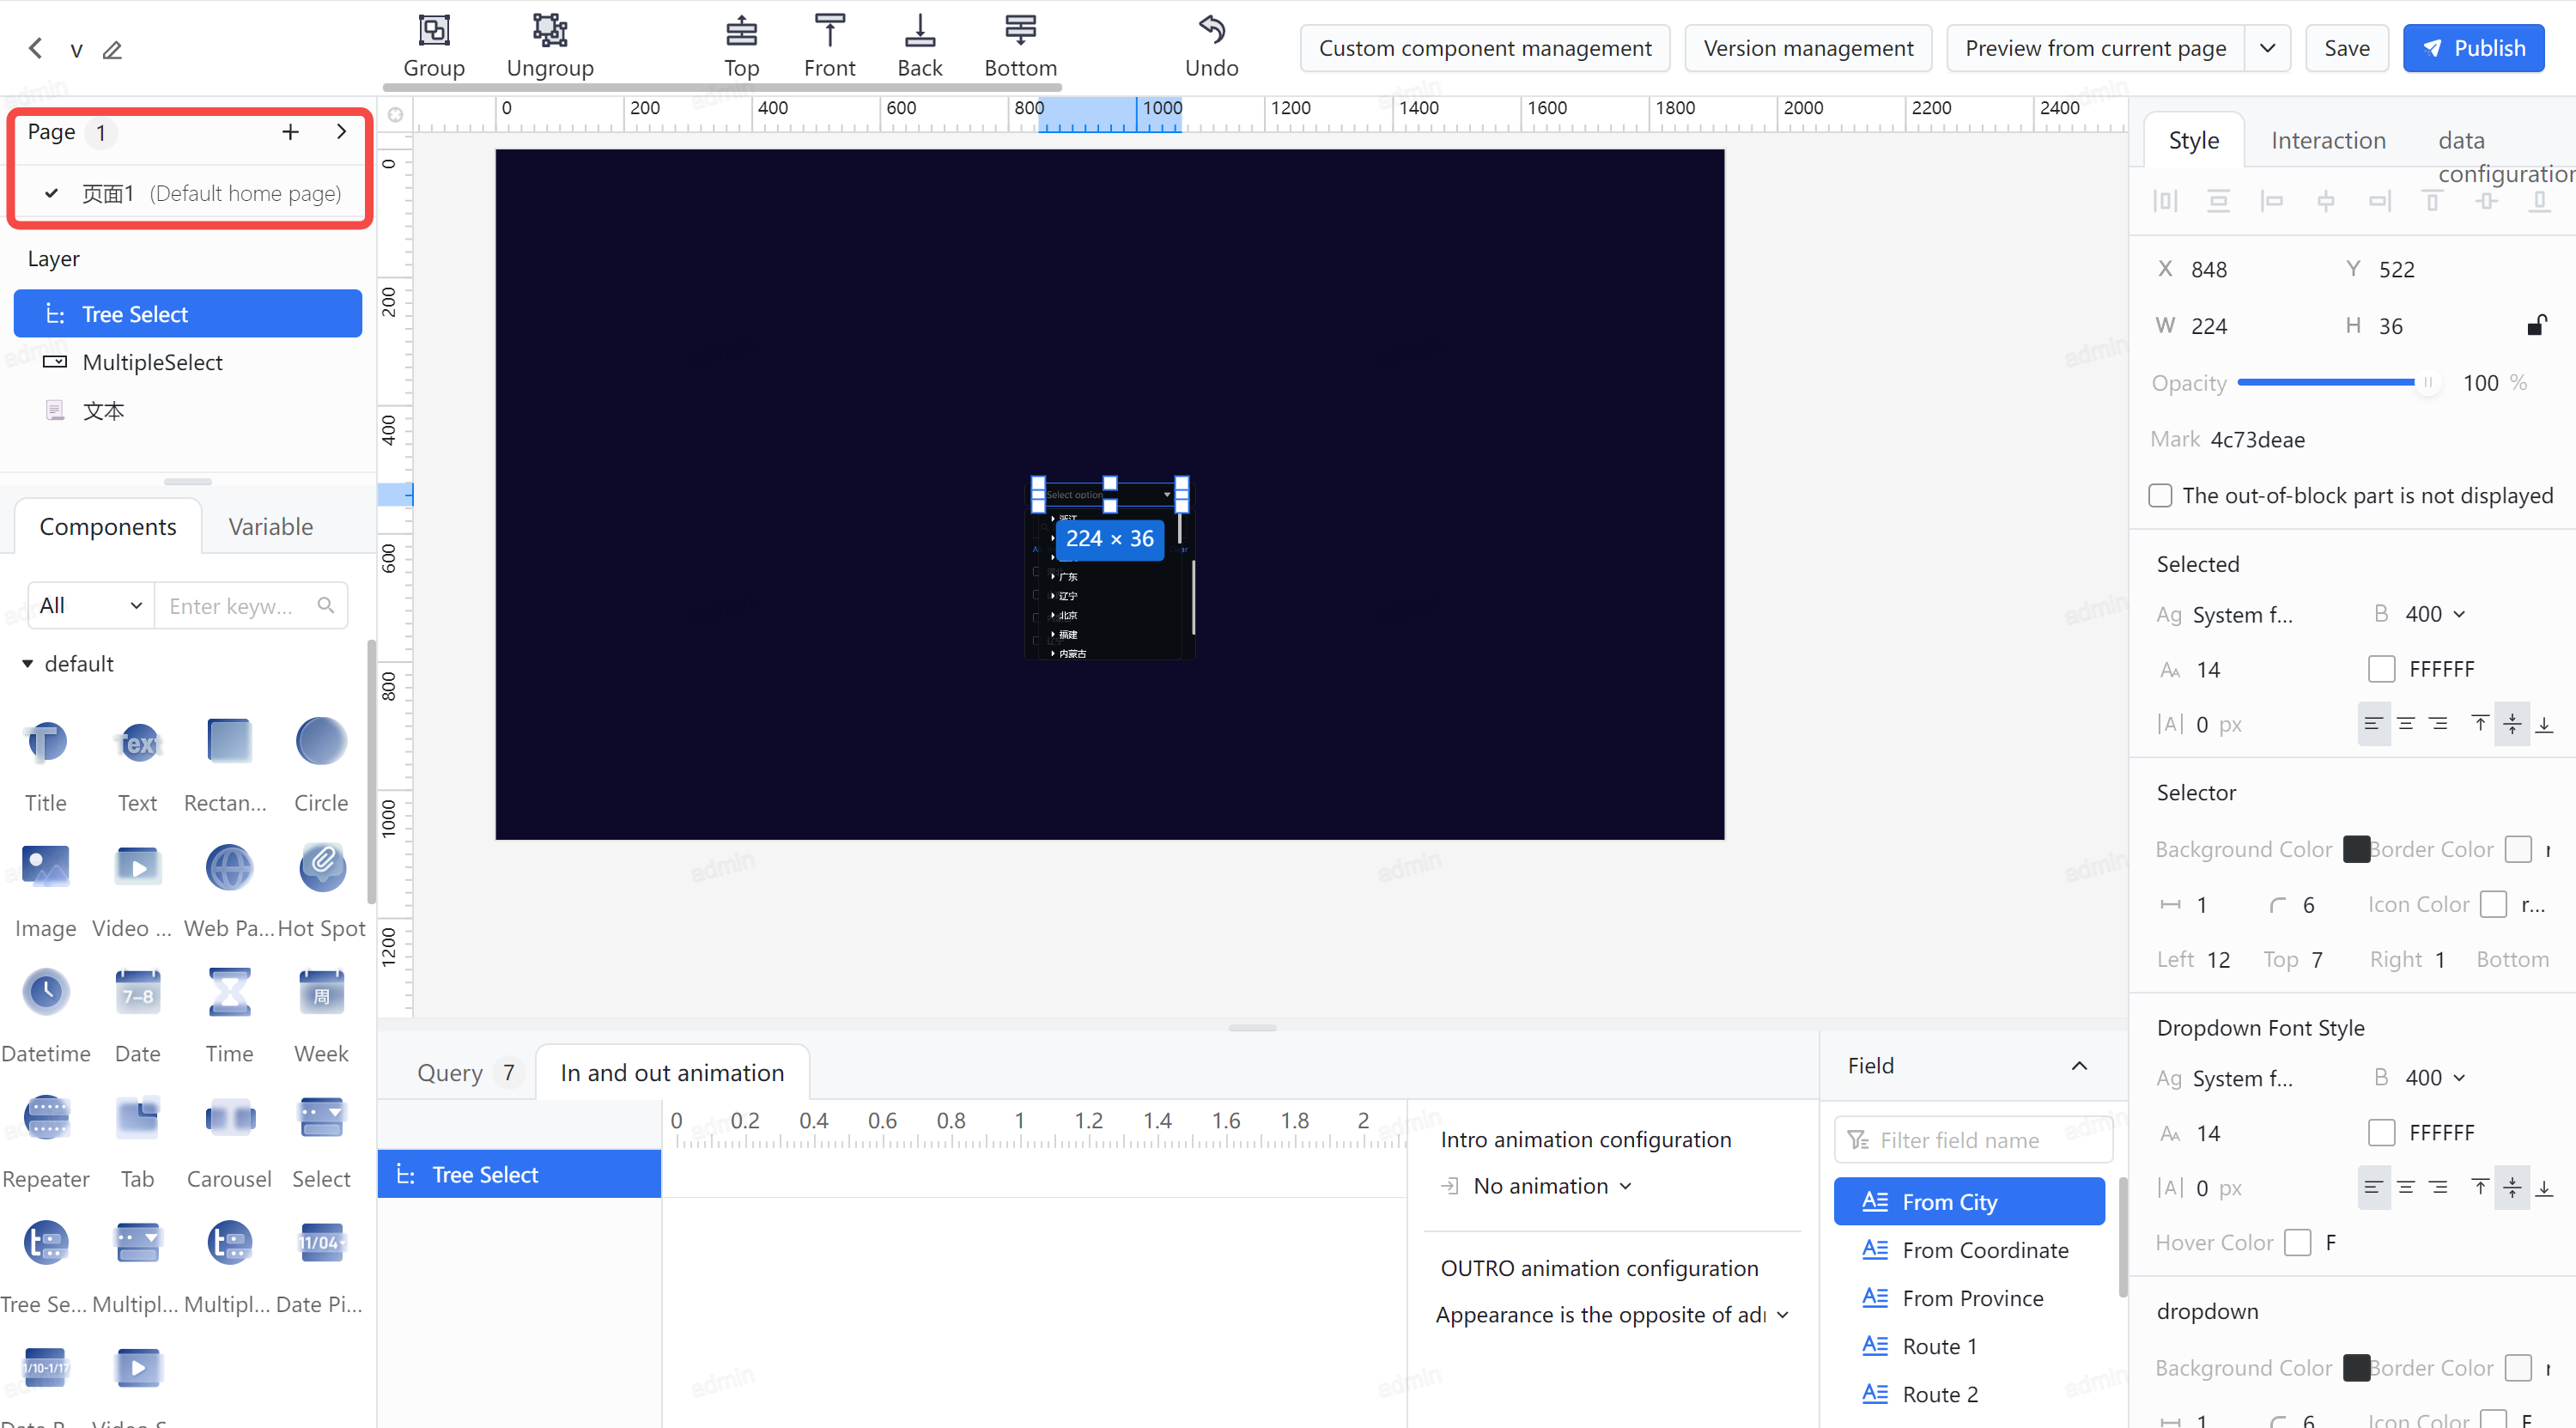The width and height of the screenshot is (2576, 1428).
Task: Send layer Back one level
Action: [x=919, y=45]
